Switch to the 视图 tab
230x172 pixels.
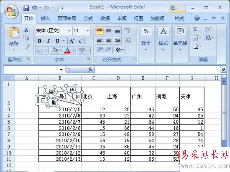click(138, 18)
